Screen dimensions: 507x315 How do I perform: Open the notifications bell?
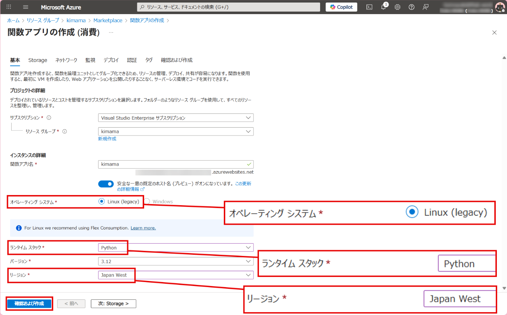coord(384,7)
